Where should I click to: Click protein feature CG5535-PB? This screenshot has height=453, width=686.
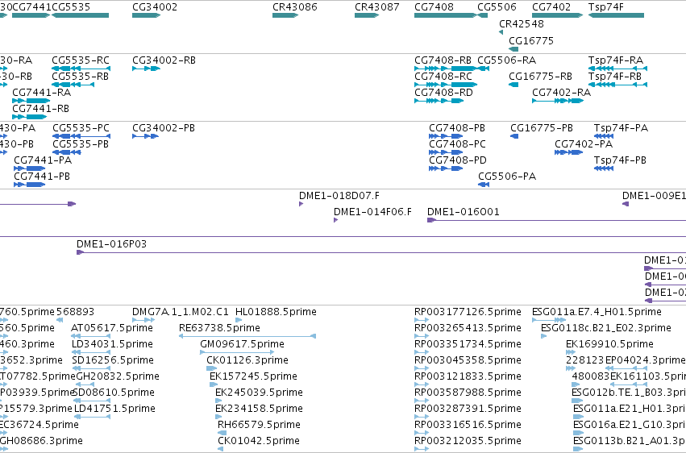tap(66, 152)
